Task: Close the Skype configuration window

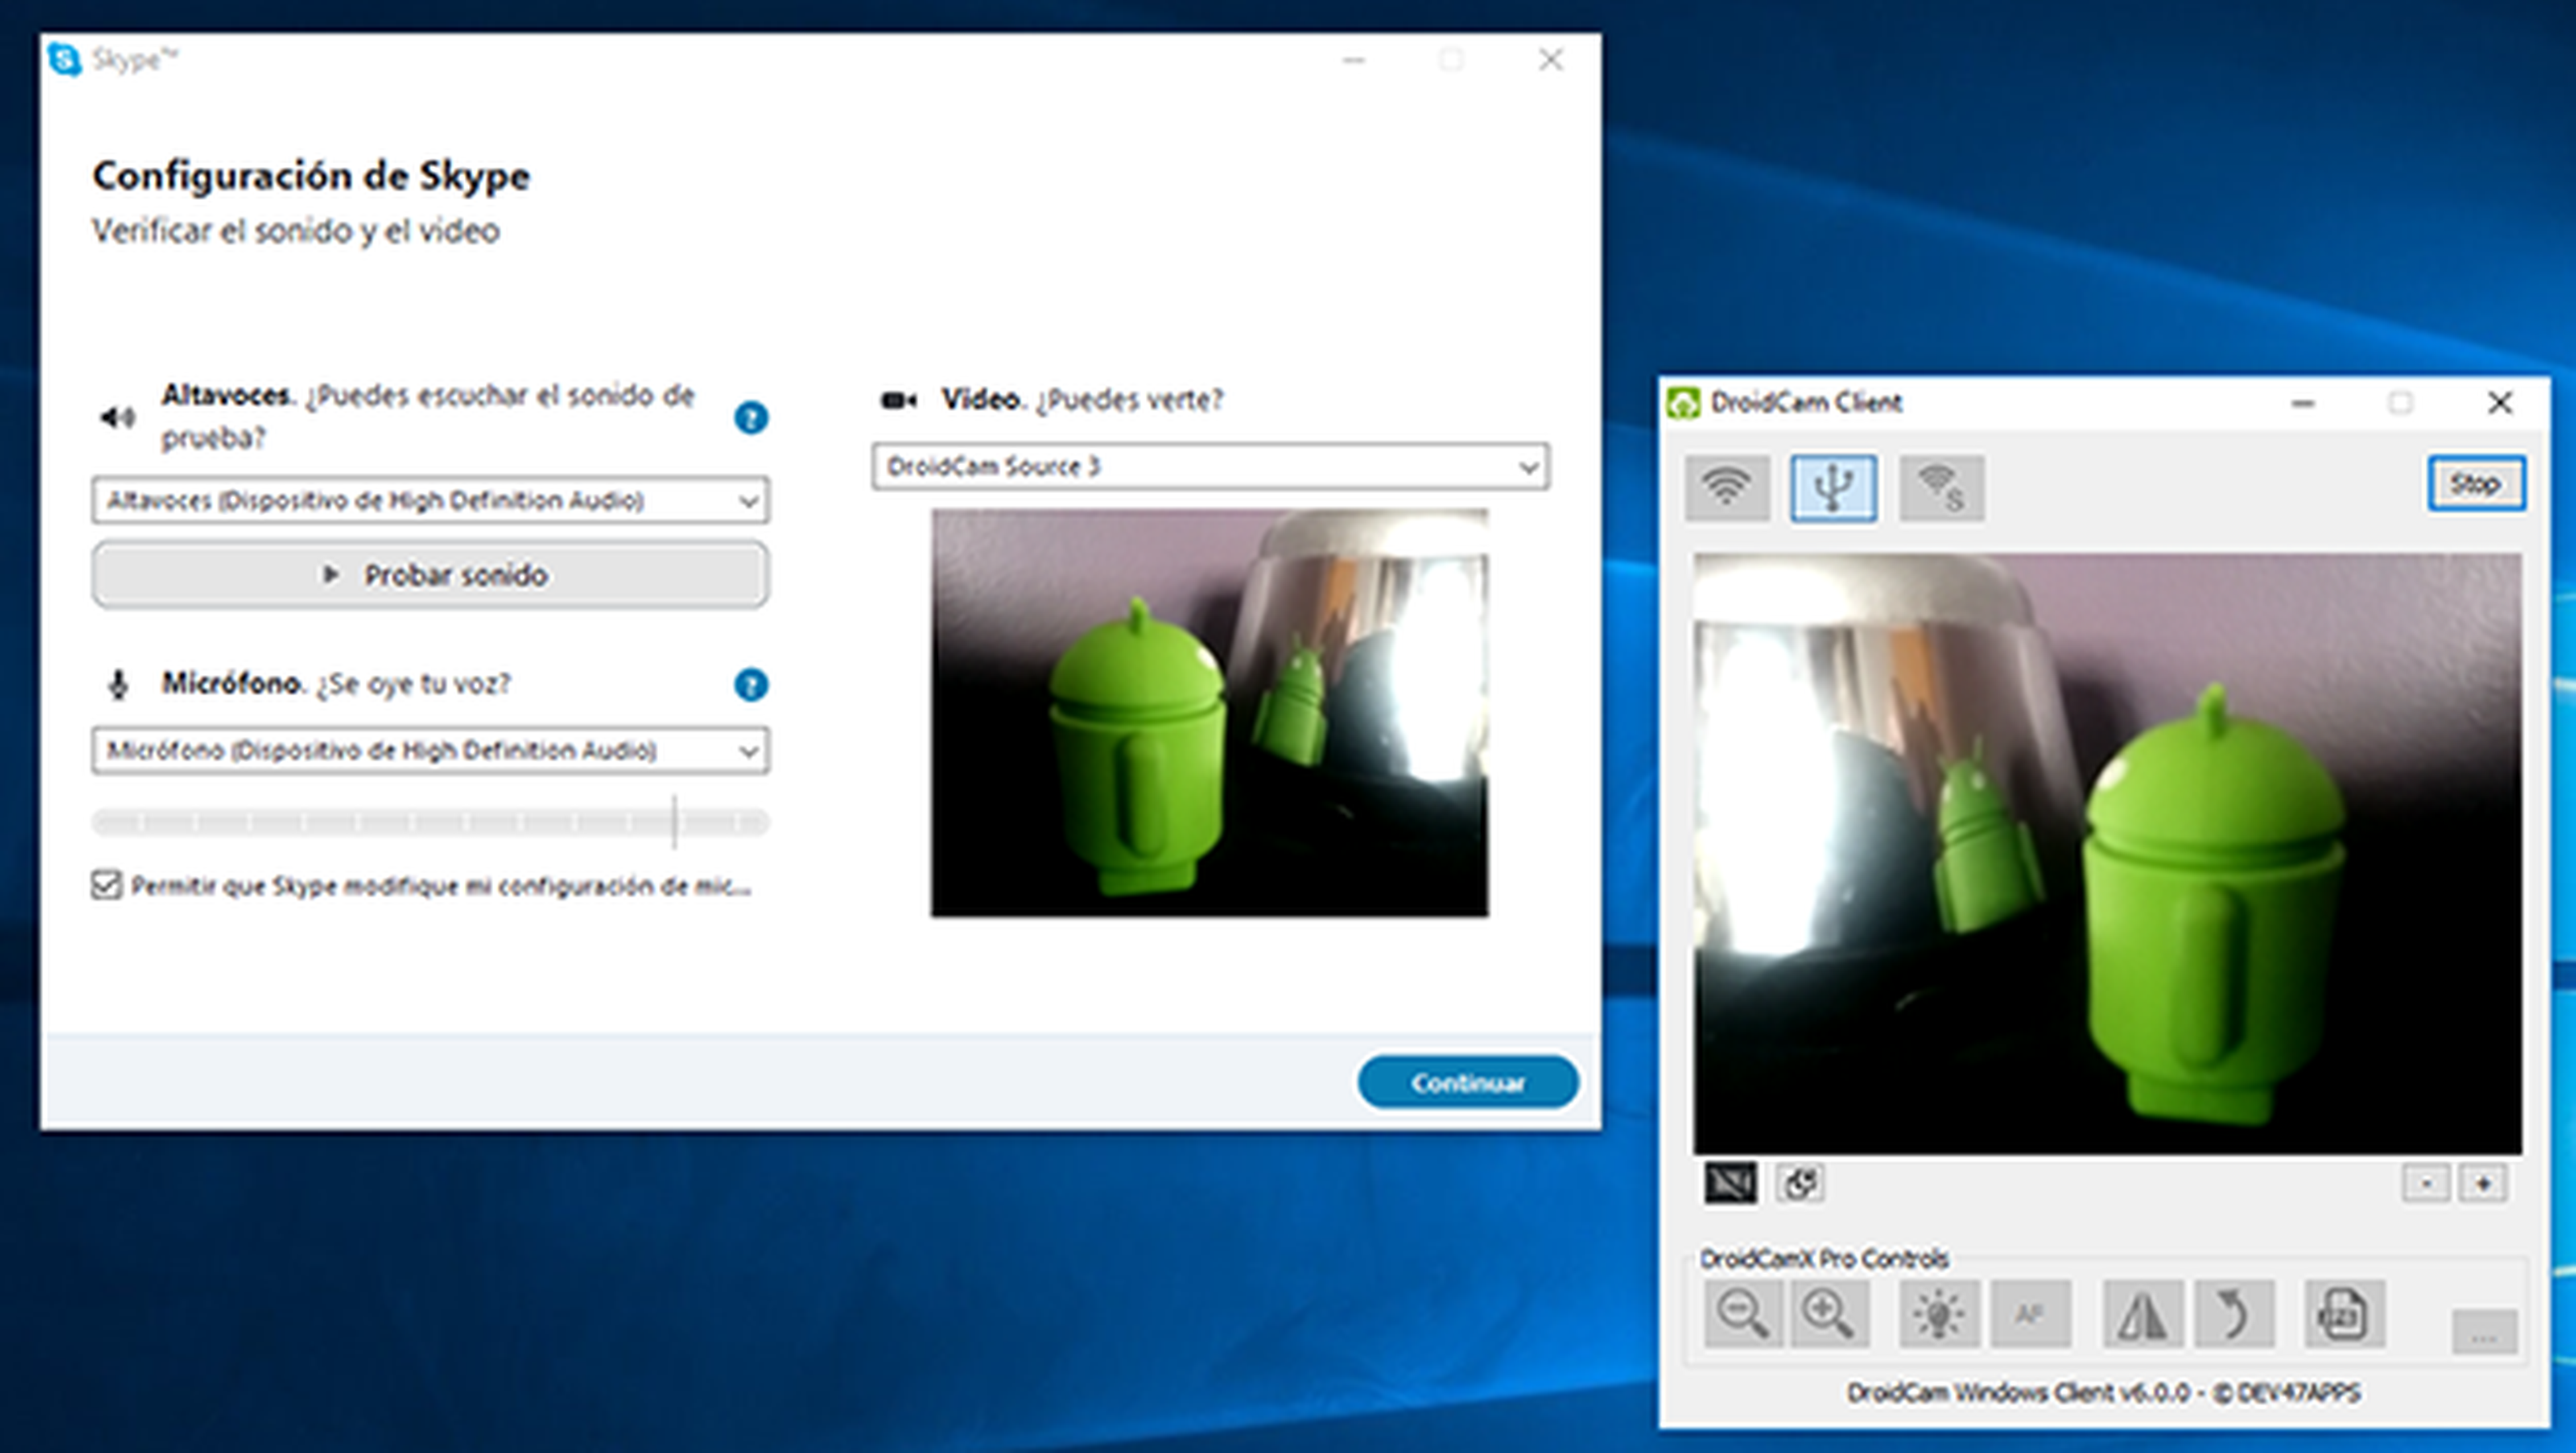Action: pyautogui.click(x=1551, y=60)
